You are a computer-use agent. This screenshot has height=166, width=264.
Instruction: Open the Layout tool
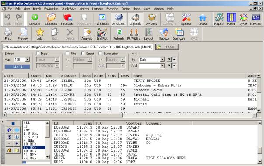(149, 34)
